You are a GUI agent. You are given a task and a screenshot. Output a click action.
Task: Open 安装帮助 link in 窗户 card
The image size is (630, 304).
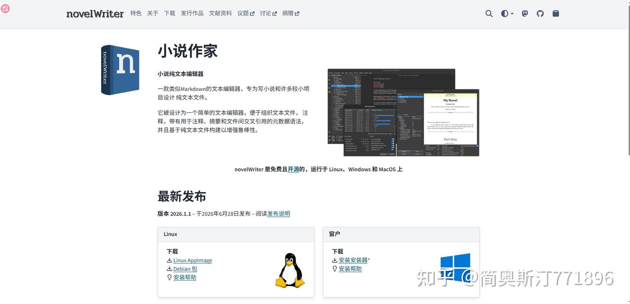(x=350, y=269)
